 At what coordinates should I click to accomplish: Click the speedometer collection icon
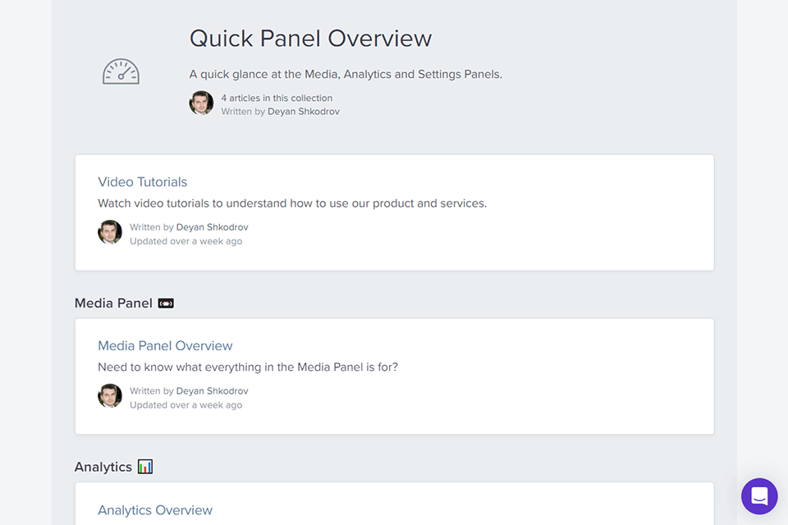(121, 72)
